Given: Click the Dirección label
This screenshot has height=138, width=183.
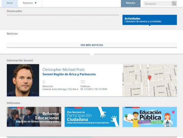Looking at the screenshot, I should (48, 86).
